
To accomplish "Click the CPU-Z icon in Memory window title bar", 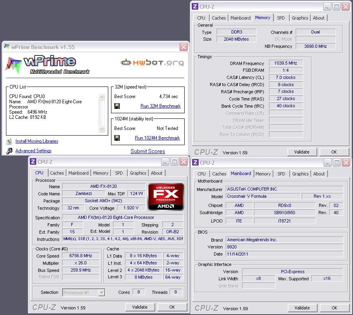I will [195, 6].
